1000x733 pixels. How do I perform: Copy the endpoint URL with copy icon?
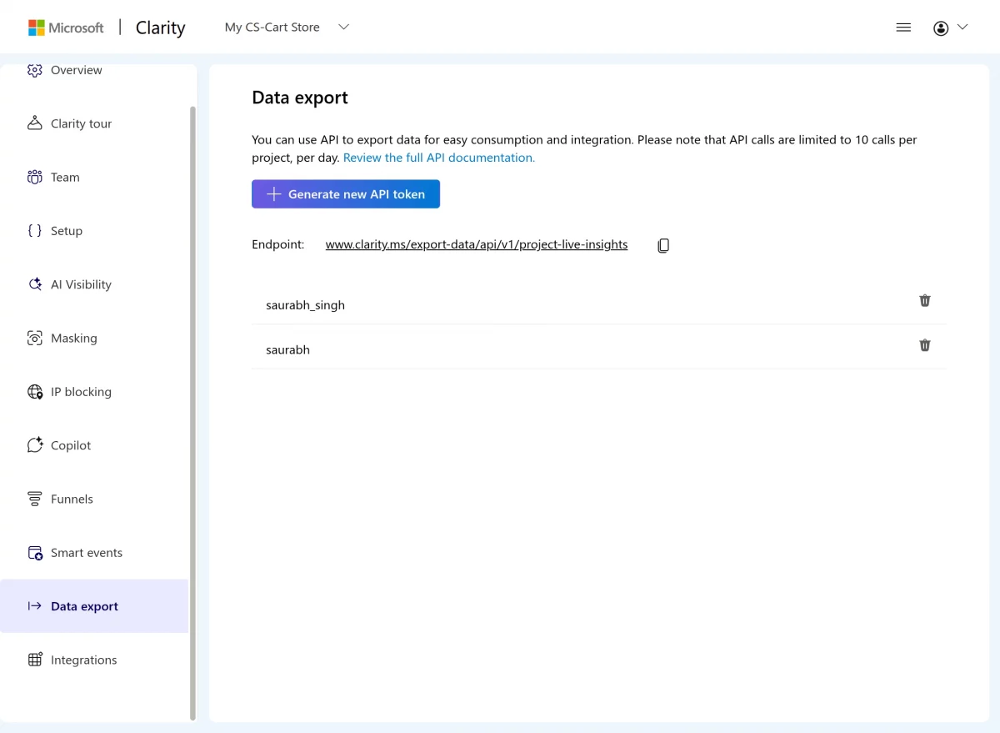tap(663, 245)
